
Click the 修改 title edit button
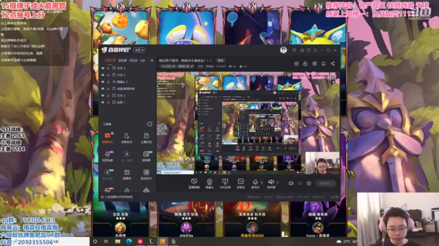(221, 60)
